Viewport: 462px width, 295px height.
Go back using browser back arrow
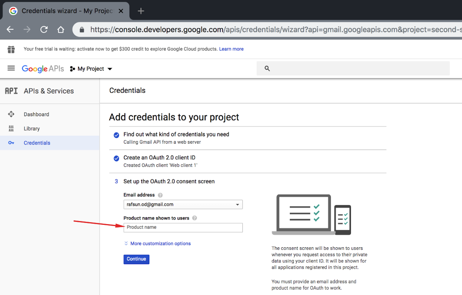[x=10, y=30]
